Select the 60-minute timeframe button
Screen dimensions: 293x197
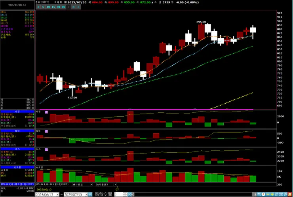click(63, 7)
